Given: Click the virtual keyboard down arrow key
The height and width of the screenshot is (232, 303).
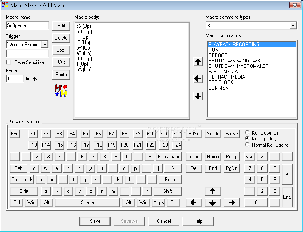Looking at the screenshot, I should 213,202.
